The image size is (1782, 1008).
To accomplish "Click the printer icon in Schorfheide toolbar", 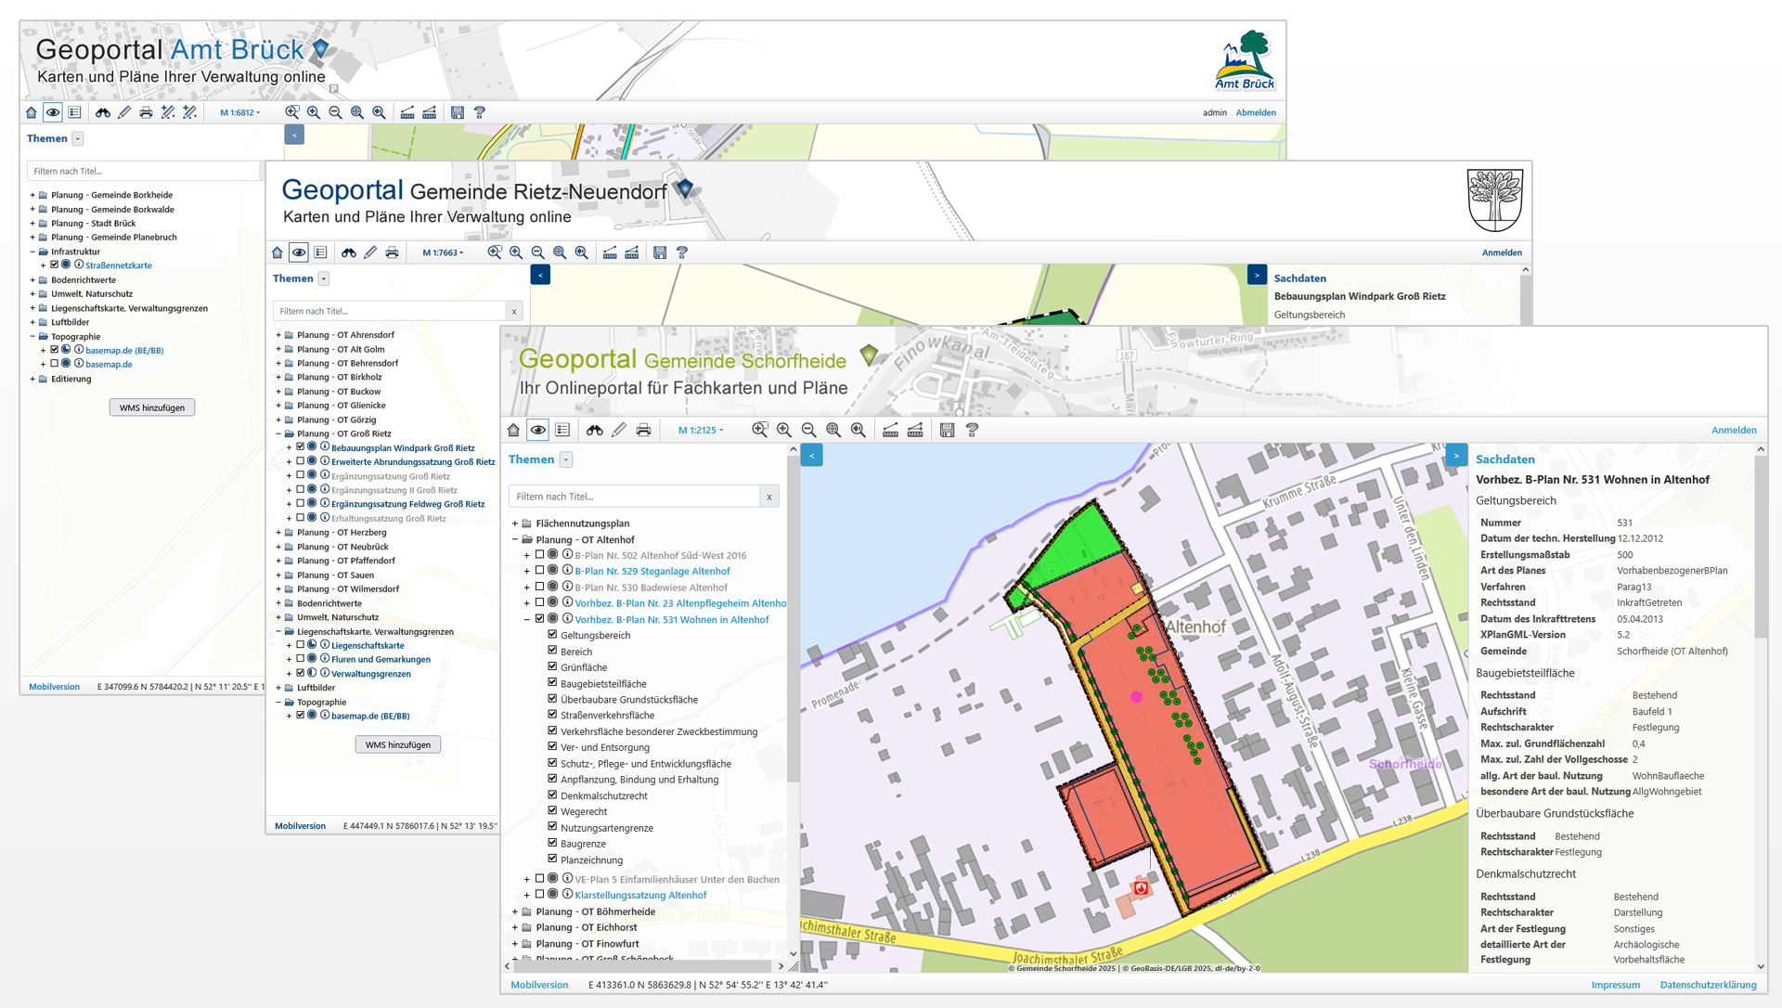I will 643,430.
